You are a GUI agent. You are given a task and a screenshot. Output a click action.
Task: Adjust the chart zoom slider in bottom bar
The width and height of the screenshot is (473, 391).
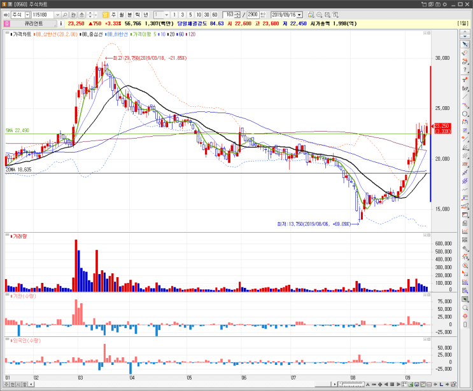tap(351, 385)
